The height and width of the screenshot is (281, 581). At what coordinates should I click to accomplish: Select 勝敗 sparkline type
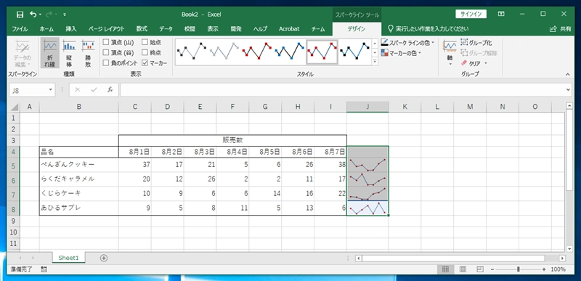pyautogui.click(x=88, y=53)
